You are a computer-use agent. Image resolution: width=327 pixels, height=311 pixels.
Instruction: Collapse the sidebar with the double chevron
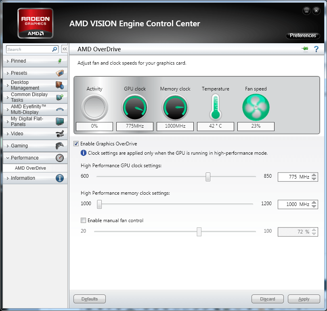pyautogui.click(x=65, y=48)
